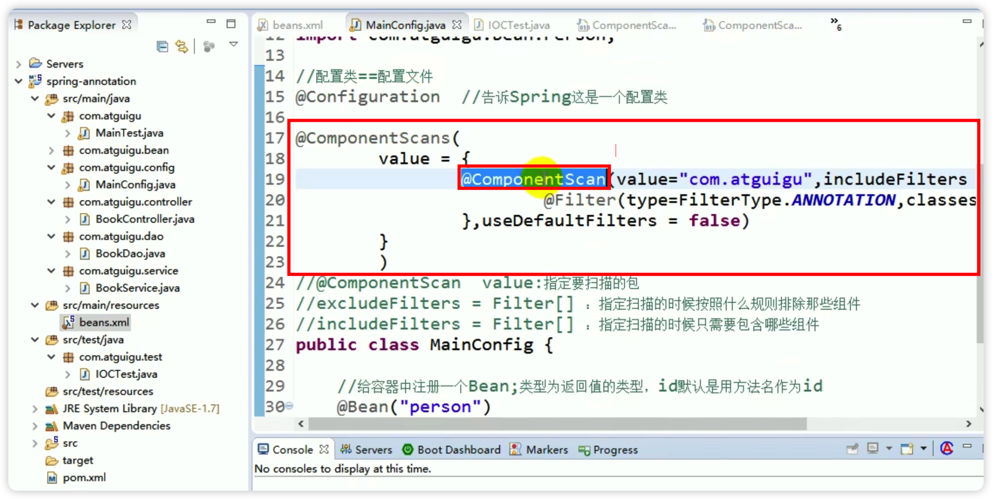
Task: Select IOCTest.java in tree
Action: click(127, 374)
